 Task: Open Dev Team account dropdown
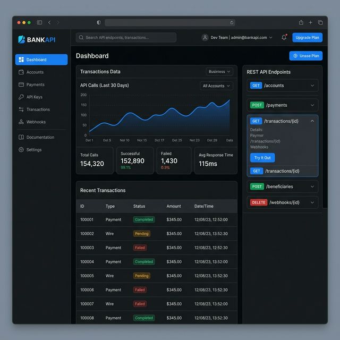[x=237, y=38]
